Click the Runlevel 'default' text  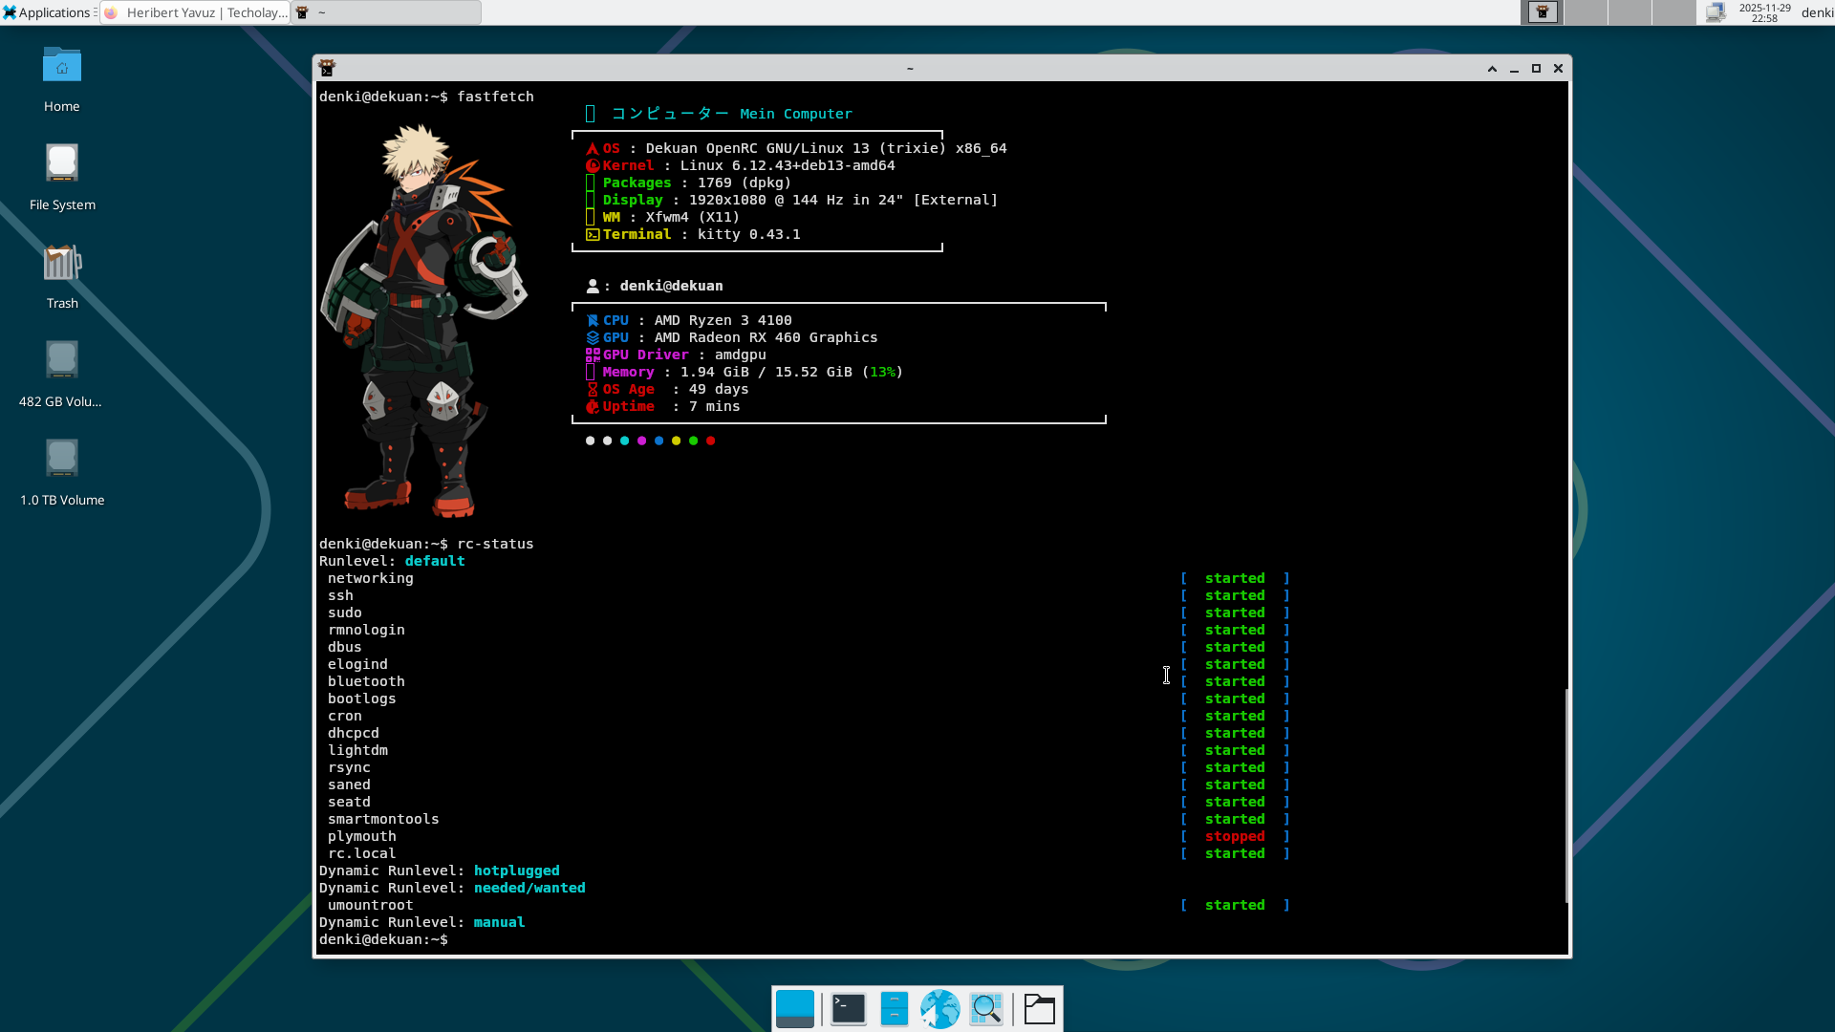[435, 561]
